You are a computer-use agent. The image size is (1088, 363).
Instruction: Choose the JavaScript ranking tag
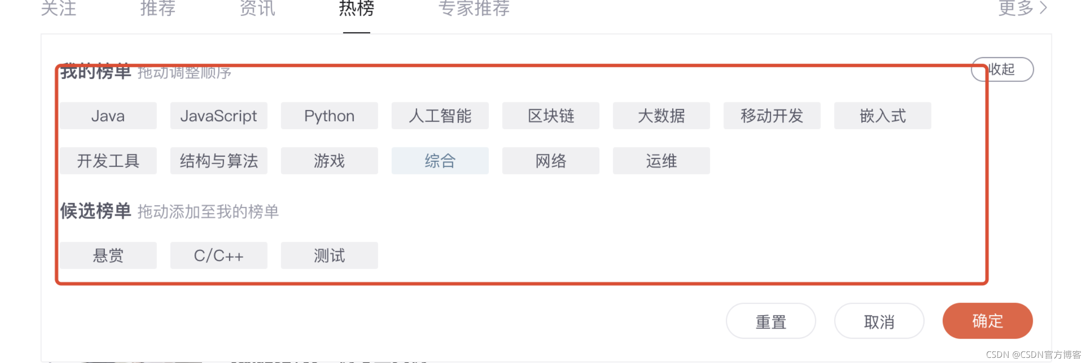click(x=219, y=116)
